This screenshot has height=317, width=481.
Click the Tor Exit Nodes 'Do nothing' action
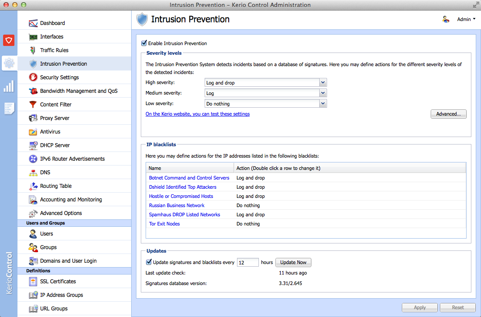coord(248,224)
